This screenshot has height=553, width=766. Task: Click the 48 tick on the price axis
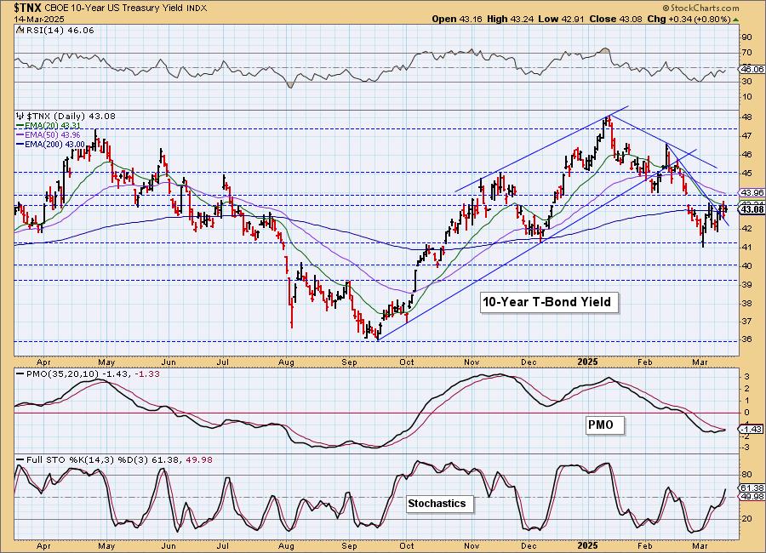(747, 117)
